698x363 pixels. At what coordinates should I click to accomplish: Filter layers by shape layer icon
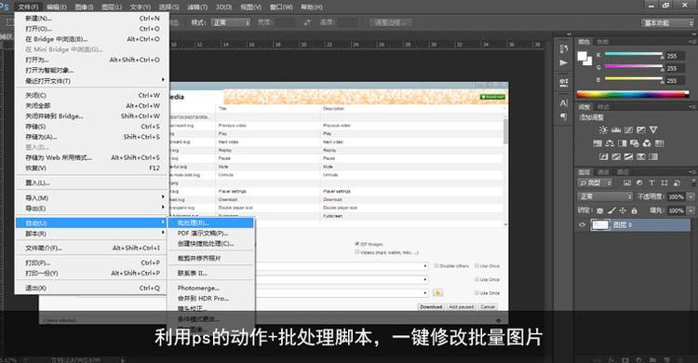pyautogui.click(x=664, y=182)
